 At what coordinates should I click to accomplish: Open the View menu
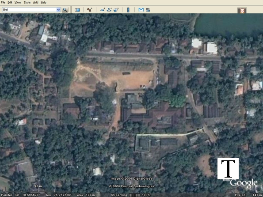coord(18,3)
